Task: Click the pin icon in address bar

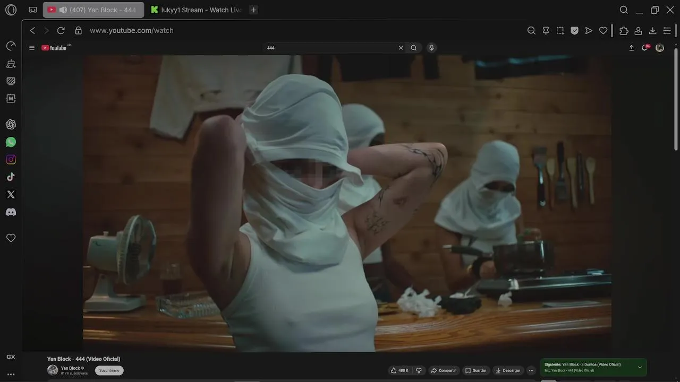Action: coord(546,31)
